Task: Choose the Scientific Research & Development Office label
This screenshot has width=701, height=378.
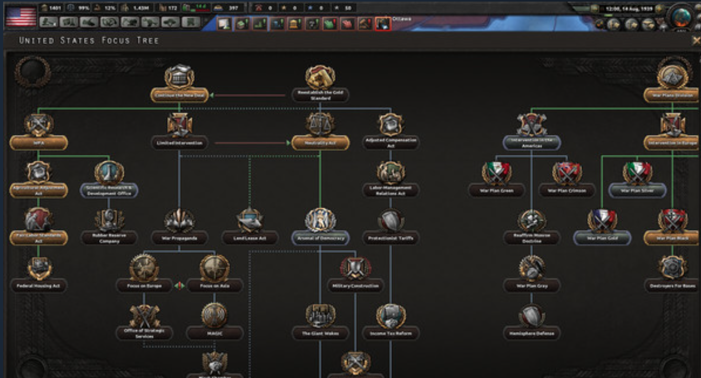Action: 109,190
